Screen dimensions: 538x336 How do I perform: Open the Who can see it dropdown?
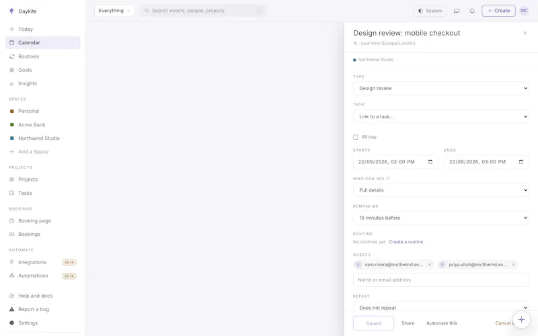[x=441, y=190]
